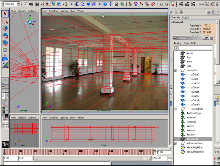
Task: Select defaultLightSet in the Outliner
Action: coord(195,148)
